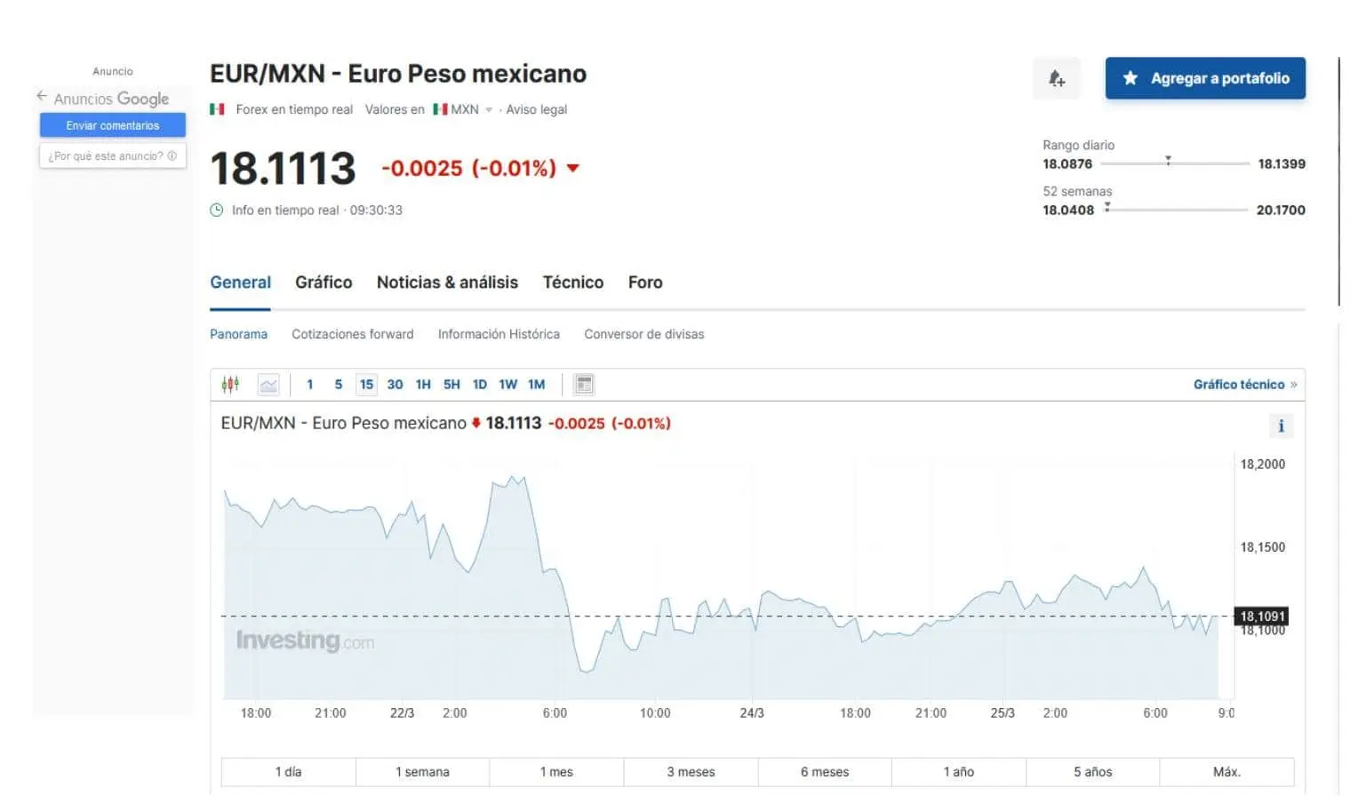Image resolution: width=1366 pixels, height=796 pixels.
Task: Switch chart interval to 30 minutes
Action: coord(395,385)
